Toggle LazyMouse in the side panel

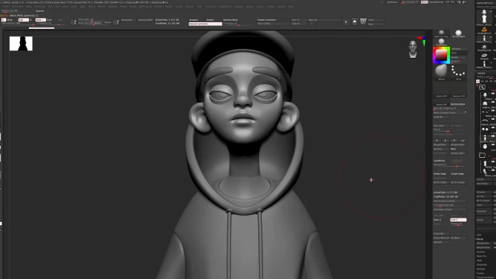pos(440,161)
